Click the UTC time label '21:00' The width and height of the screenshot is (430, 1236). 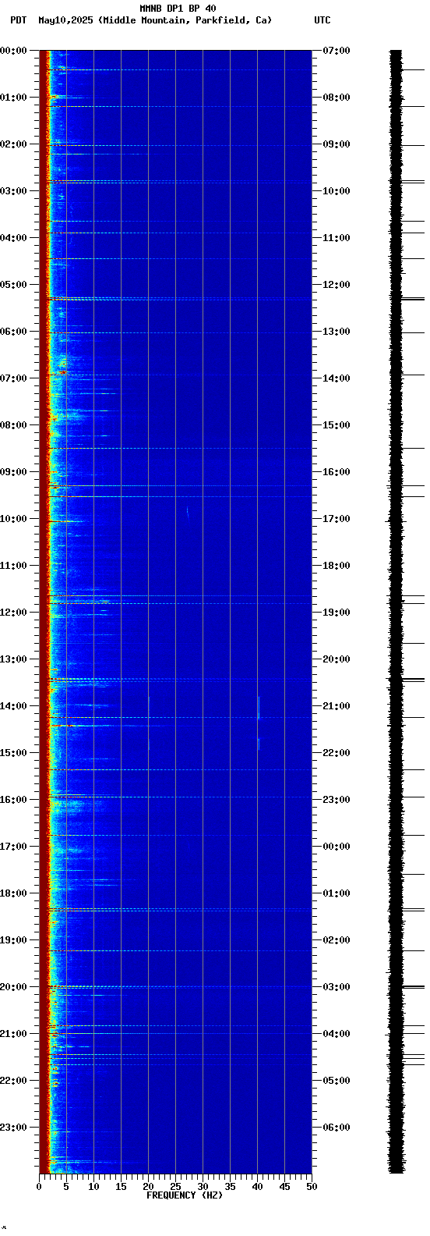(x=337, y=706)
